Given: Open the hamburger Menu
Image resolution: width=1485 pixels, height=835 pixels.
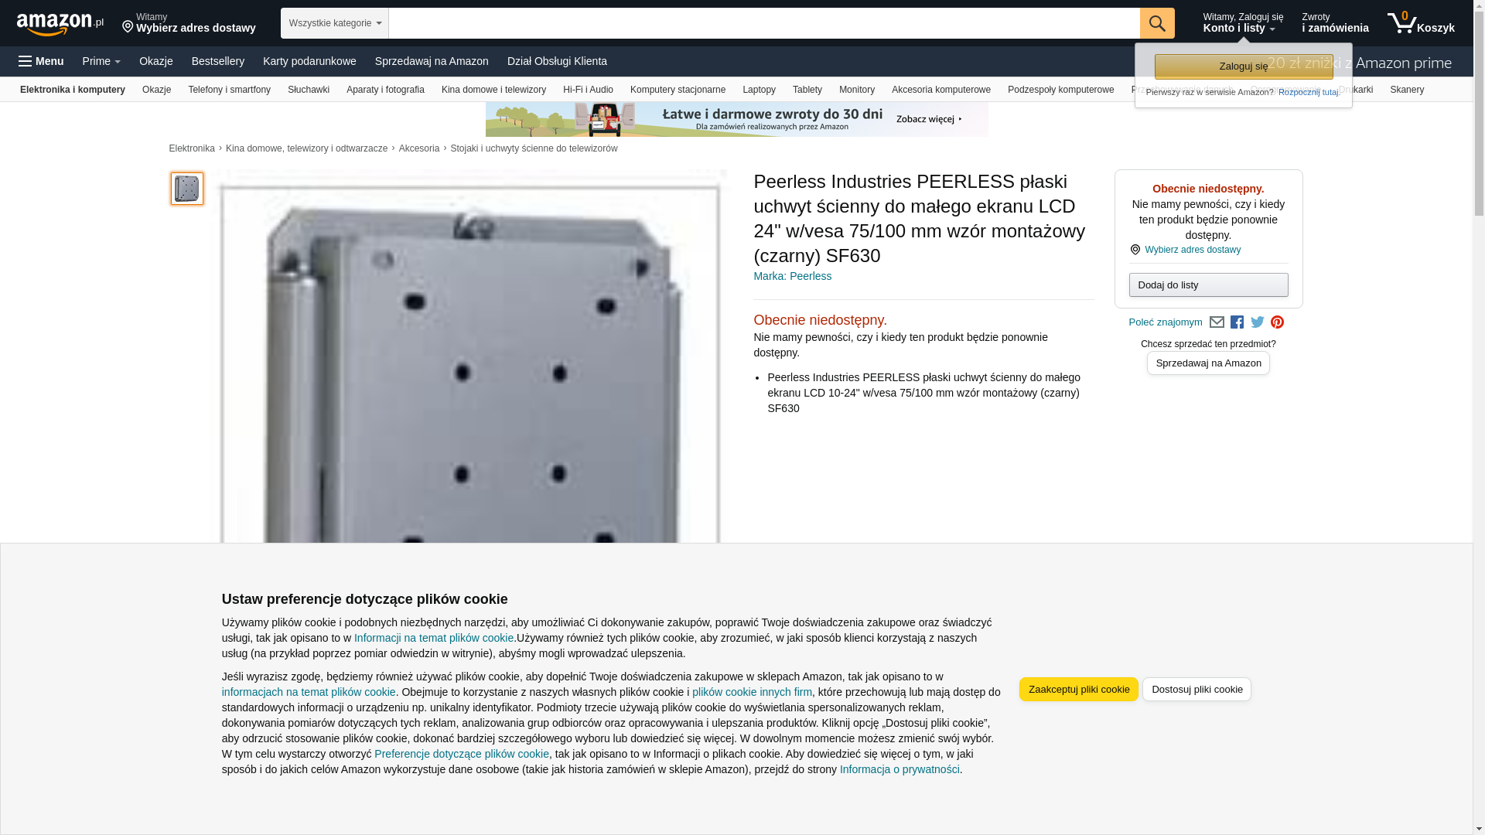Looking at the screenshot, I should [x=41, y=61].
